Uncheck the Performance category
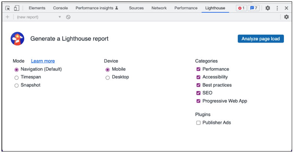The image size is (294, 153). pyautogui.click(x=198, y=69)
